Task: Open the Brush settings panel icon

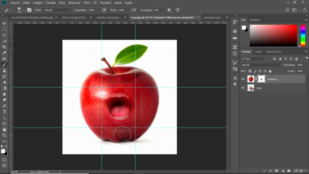Action: 235,63
